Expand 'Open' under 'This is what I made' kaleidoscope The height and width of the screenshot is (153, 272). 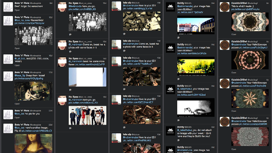pyautogui.click(x=234, y=34)
